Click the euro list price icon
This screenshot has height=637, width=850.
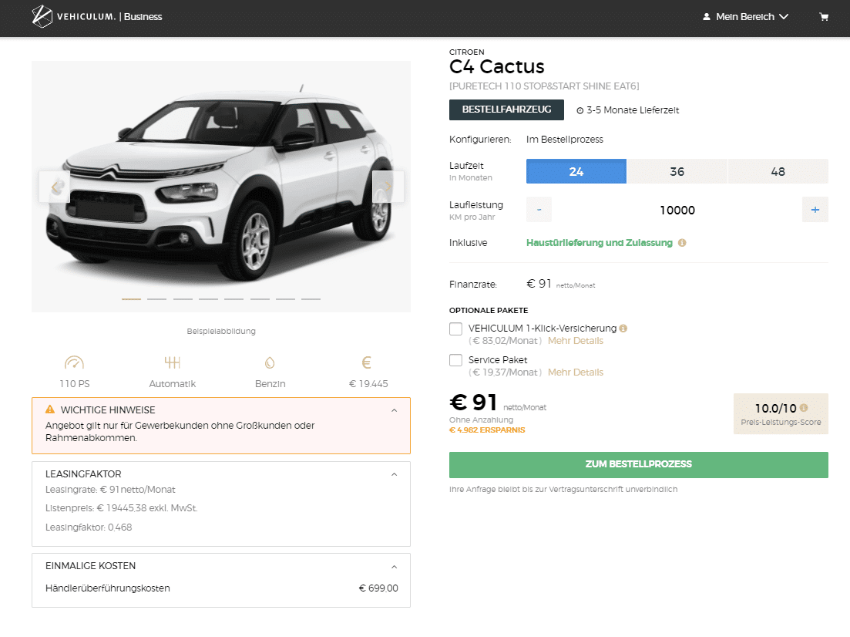(x=367, y=362)
